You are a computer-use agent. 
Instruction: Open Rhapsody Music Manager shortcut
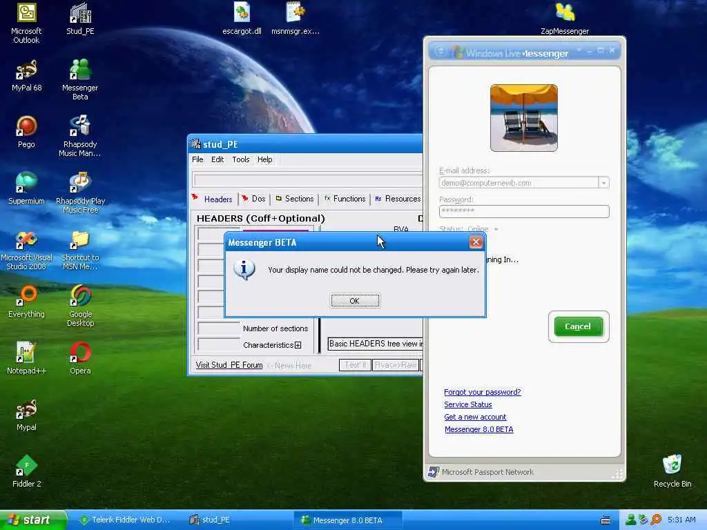point(80,136)
